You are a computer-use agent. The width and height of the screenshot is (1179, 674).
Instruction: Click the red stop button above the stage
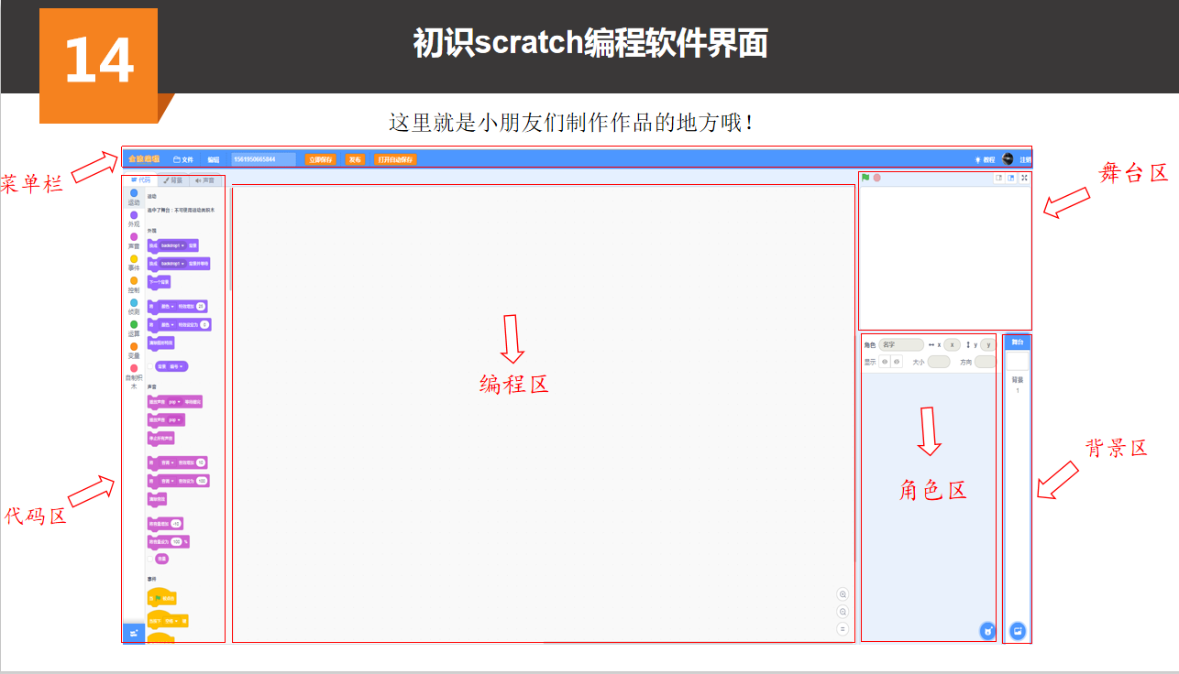877,178
